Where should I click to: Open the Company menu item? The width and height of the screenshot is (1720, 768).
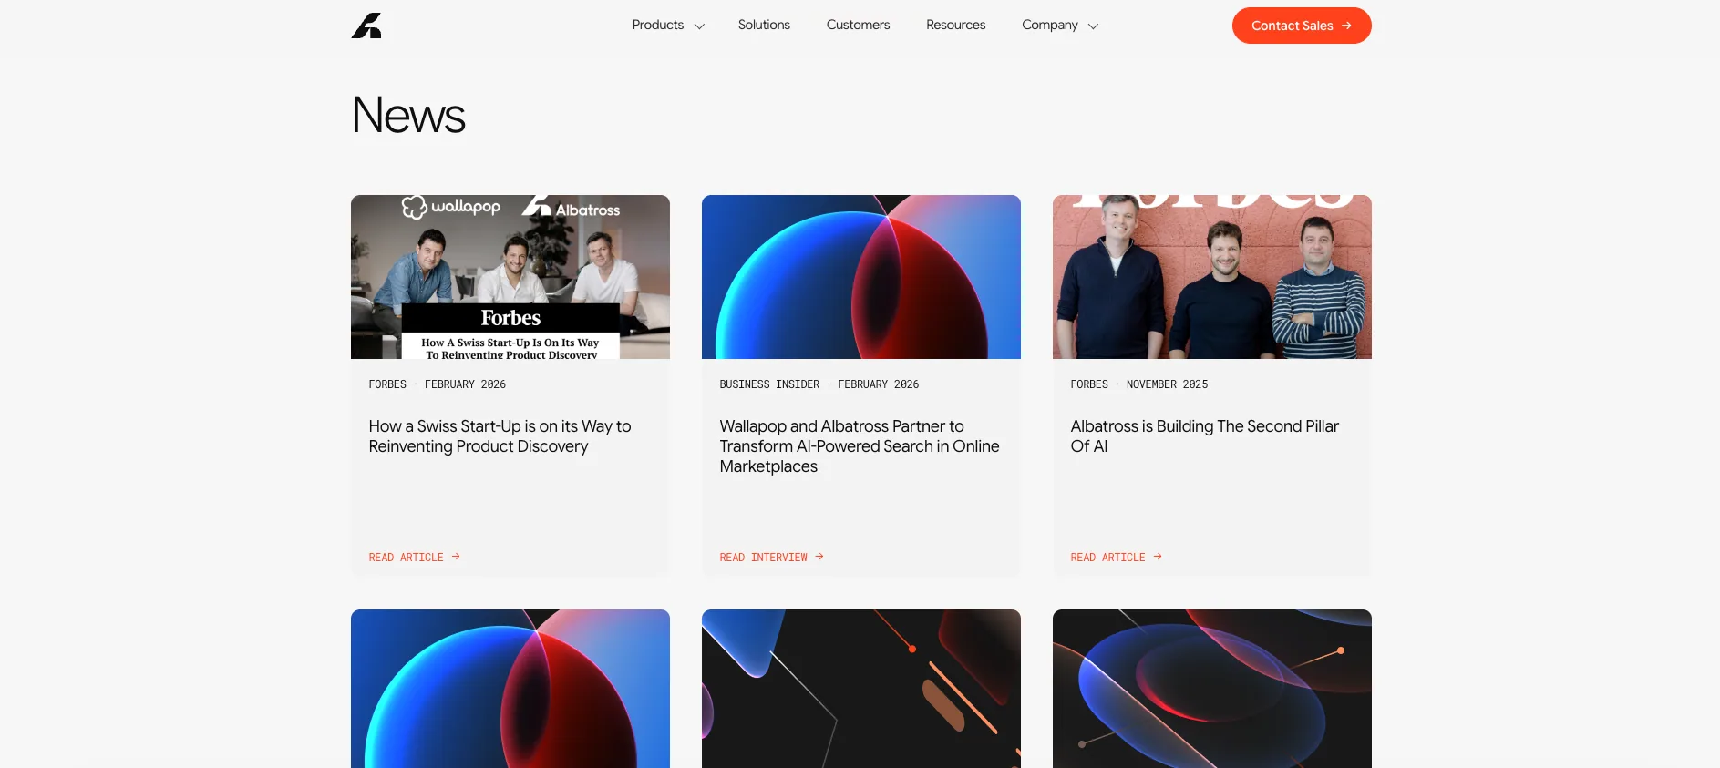point(1050,26)
